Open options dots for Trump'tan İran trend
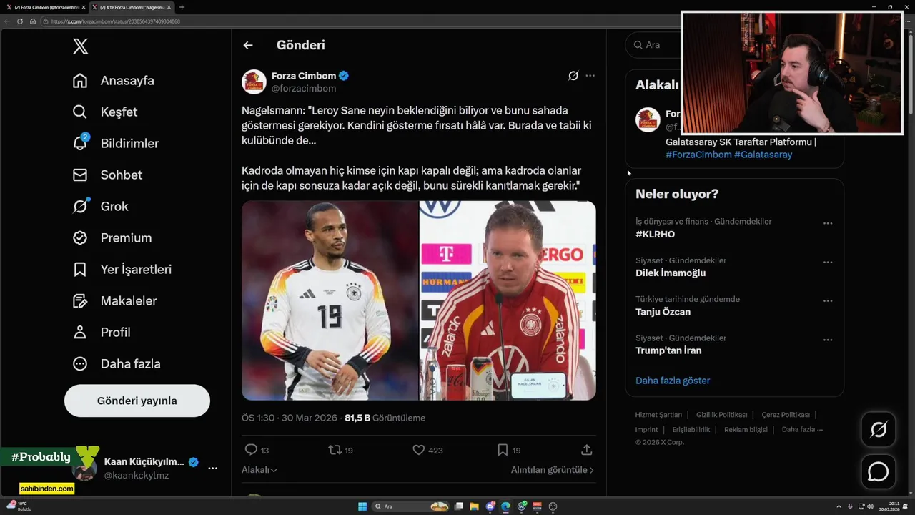Screen dimensions: 915x515 coord(828,340)
